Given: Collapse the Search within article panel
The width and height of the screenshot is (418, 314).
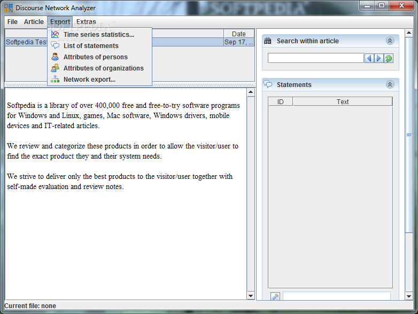Looking at the screenshot, I should pos(390,41).
